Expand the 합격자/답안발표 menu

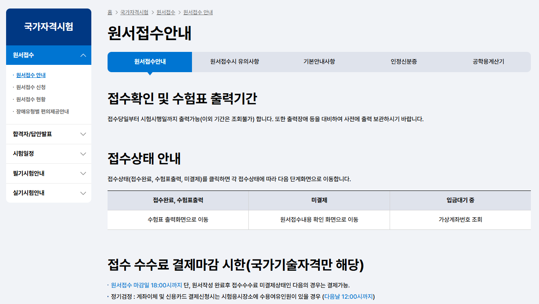coord(48,134)
